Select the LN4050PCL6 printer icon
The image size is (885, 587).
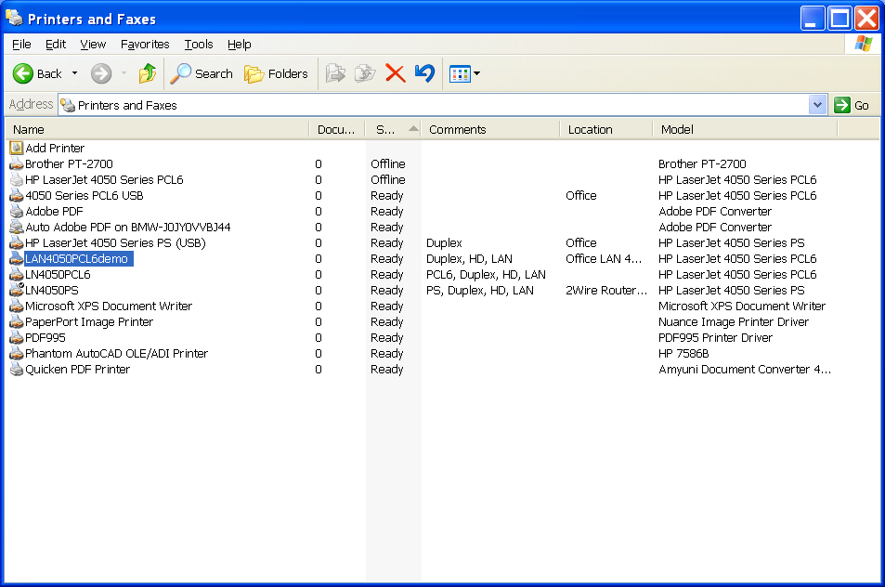(x=17, y=274)
